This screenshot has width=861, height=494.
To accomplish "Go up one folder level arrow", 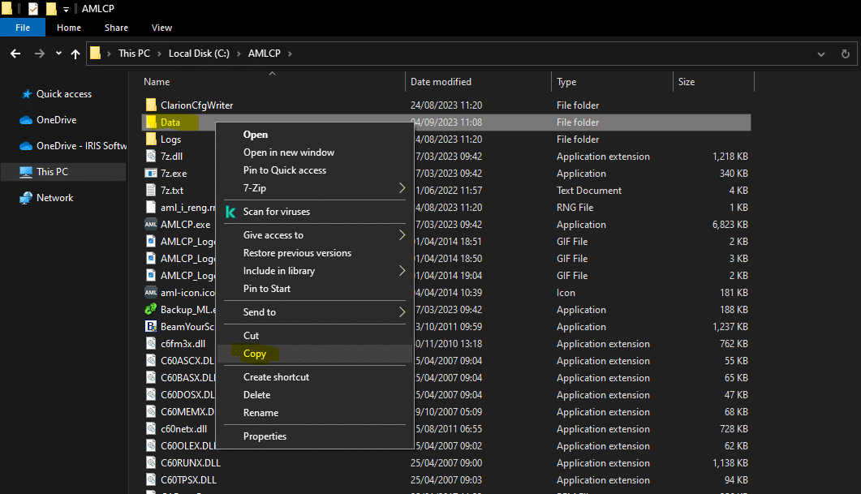I will [75, 54].
